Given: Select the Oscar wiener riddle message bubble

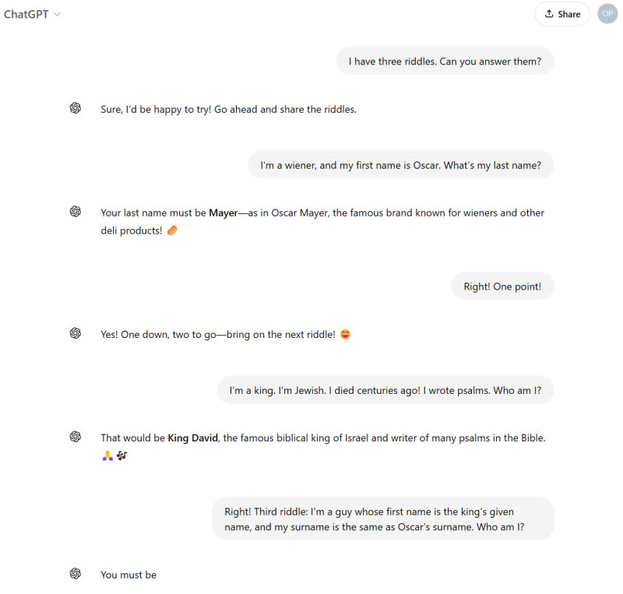Looking at the screenshot, I should (400, 165).
